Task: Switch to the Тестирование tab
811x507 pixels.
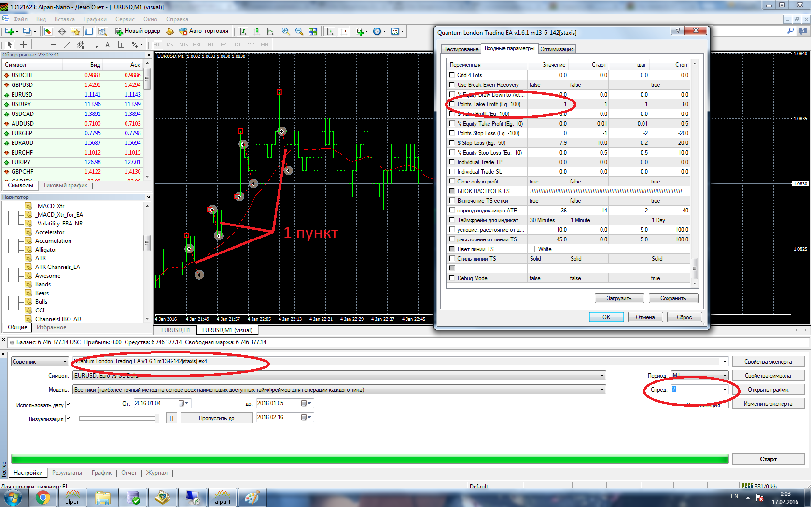Action: coord(461,49)
